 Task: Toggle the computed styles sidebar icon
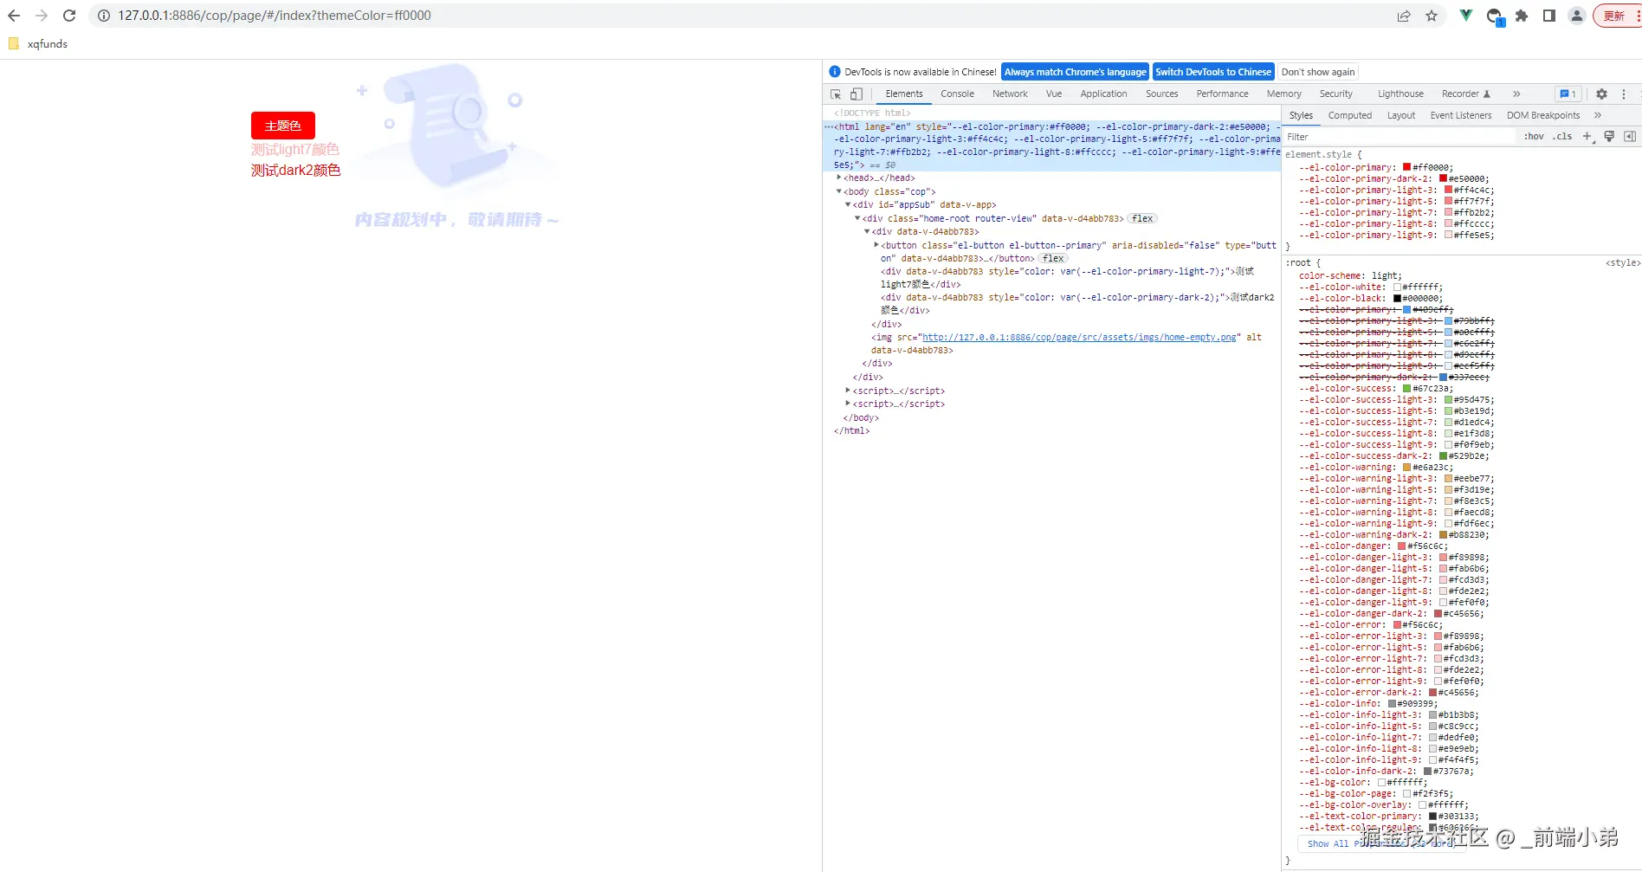pos(1630,137)
